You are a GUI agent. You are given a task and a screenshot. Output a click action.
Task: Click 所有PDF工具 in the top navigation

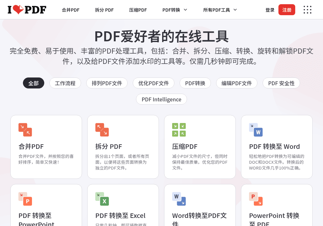click(x=216, y=10)
